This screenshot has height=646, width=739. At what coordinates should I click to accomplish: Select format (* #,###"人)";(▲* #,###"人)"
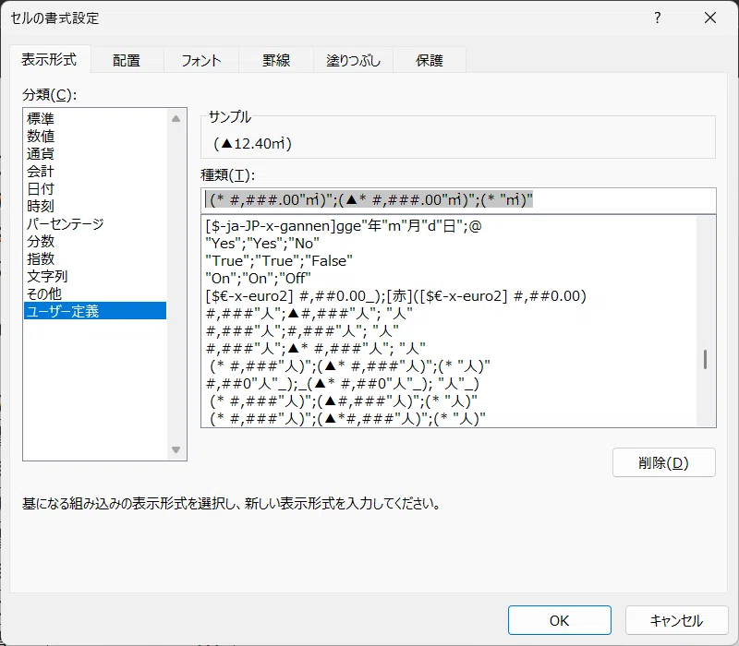449,365
